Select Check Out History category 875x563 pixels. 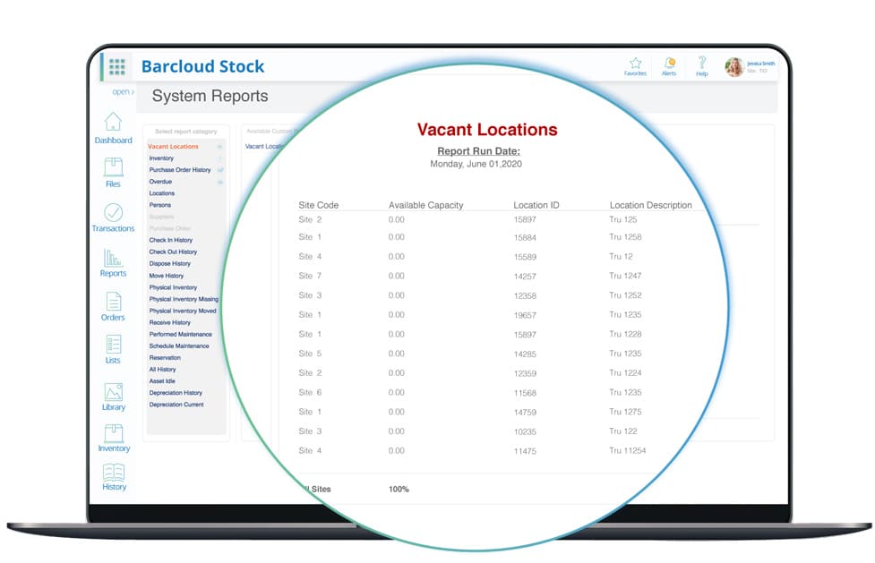pos(173,252)
